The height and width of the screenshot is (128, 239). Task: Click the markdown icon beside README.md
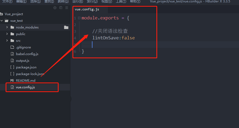point(12,80)
